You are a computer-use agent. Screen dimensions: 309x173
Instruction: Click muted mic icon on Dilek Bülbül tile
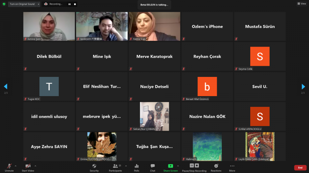tap(25, 69)
